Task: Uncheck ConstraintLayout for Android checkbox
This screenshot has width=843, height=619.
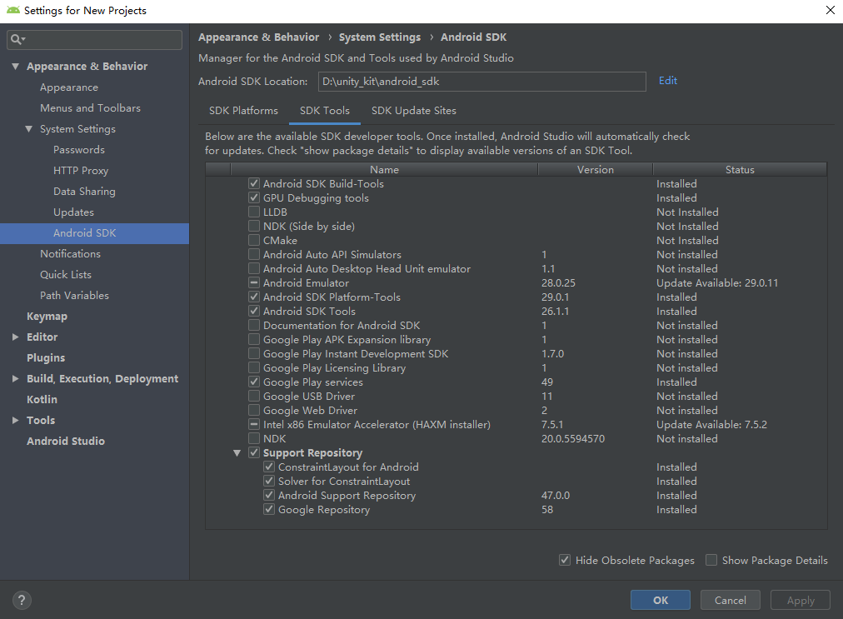Action: [x=269, y=467]
